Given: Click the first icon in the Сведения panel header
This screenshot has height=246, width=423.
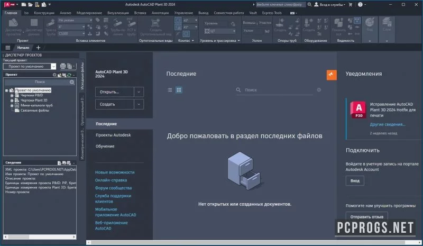Looking at the screenshot, I should tap(60, 163).
